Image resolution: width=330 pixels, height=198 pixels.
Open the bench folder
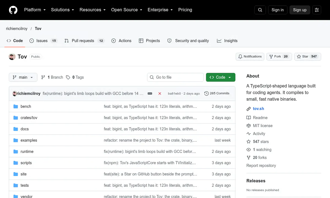coord(26,106)
